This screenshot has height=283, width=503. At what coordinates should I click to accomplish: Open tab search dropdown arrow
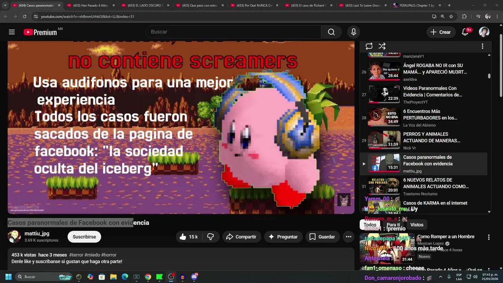[x=5, y=6]
